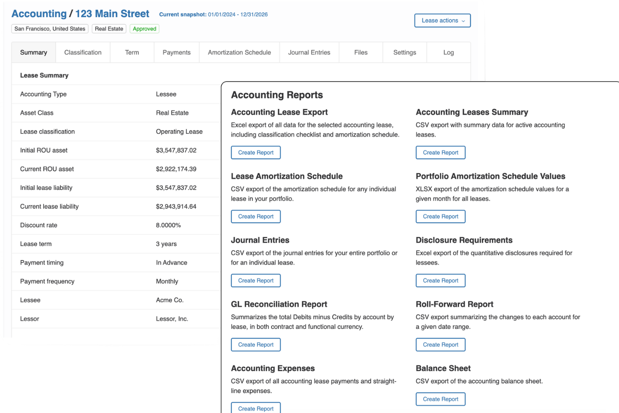Go to the Payments tab

pos(176,52)
